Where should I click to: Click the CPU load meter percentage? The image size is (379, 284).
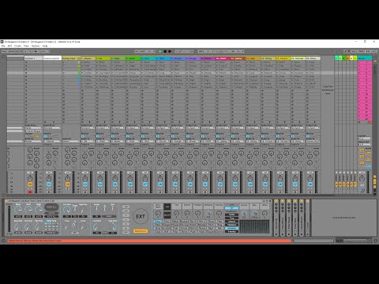(x=369, y=51)
